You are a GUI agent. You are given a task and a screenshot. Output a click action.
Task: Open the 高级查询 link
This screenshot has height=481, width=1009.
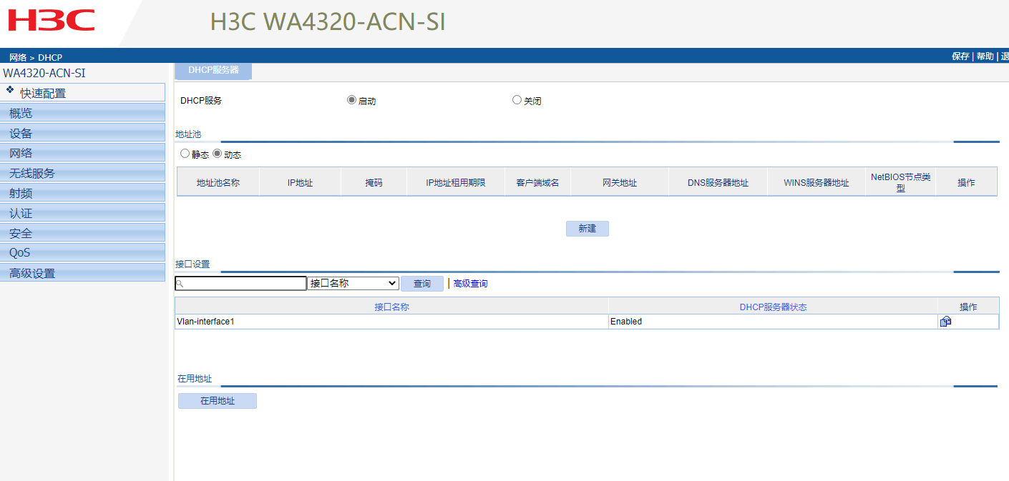tap(471, 284)
